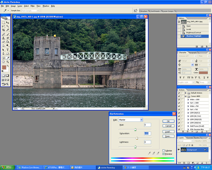Click OK in Hue/Saturation dialog
Viewport: 212px width, 170px height.
(x=168, y=121)
